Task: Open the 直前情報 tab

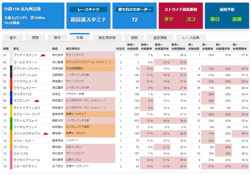Action: (160, 38)
